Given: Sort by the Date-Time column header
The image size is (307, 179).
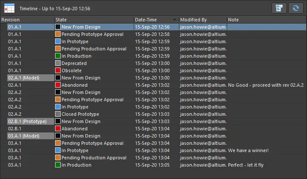Looking at the screenshot, I should coord(152,20).
